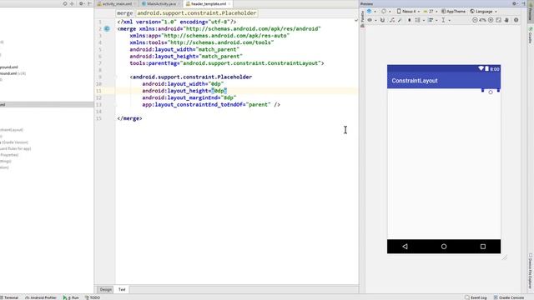Open the Android Profiler tool window
Viewport: 534px width, 300px height.
41,297
